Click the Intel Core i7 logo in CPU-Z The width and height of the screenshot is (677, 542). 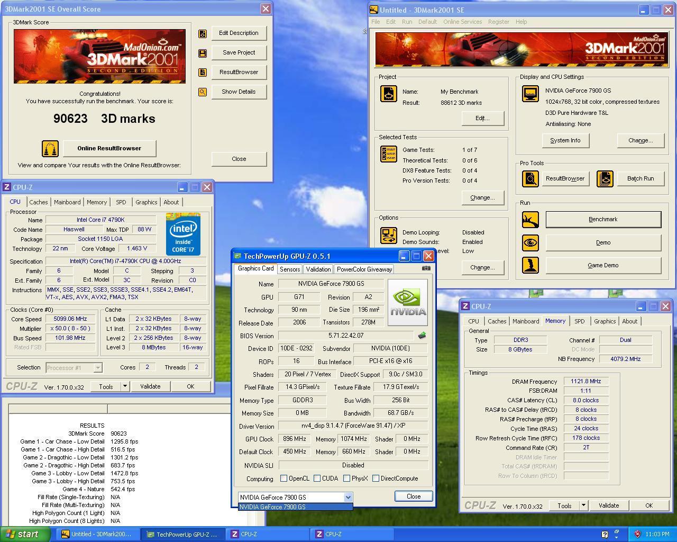coord(183,234)
